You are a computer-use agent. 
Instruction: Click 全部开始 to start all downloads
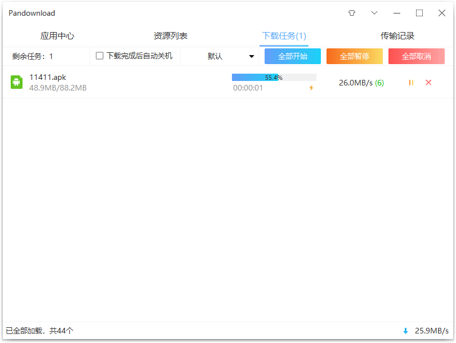point(292,56)
